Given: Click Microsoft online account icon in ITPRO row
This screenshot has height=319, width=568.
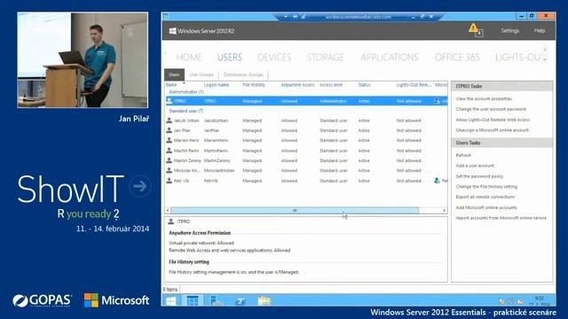Looking at the screenshot, I should pyautogui.click(x=437, y=101).
